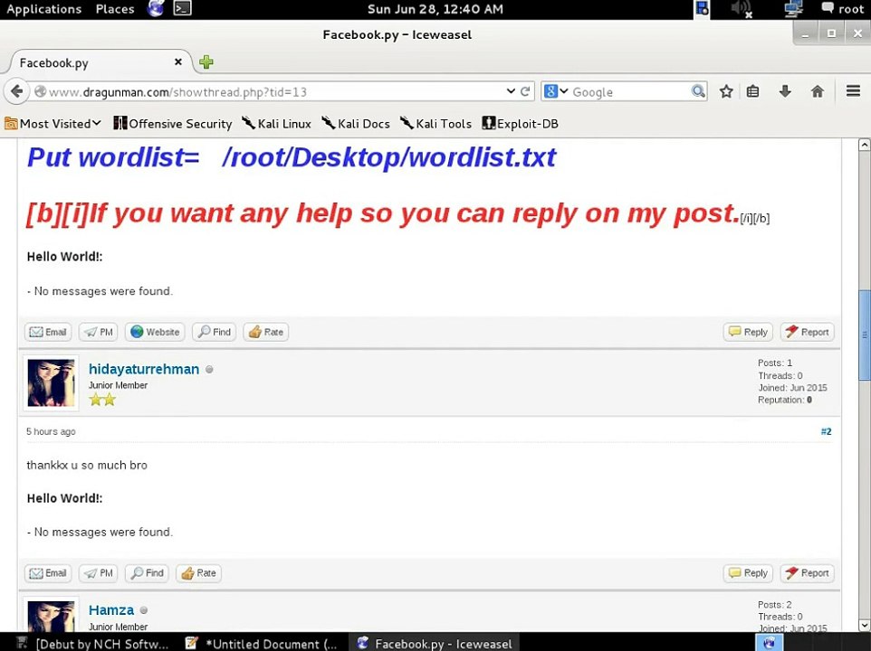Open the search engine selector dropdown
The width and height of the screenshot is (871, 651).
click(556, 91)
